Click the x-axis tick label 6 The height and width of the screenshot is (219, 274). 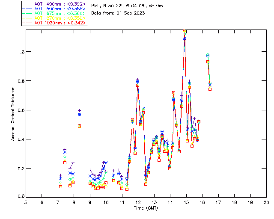coord(42,202)
